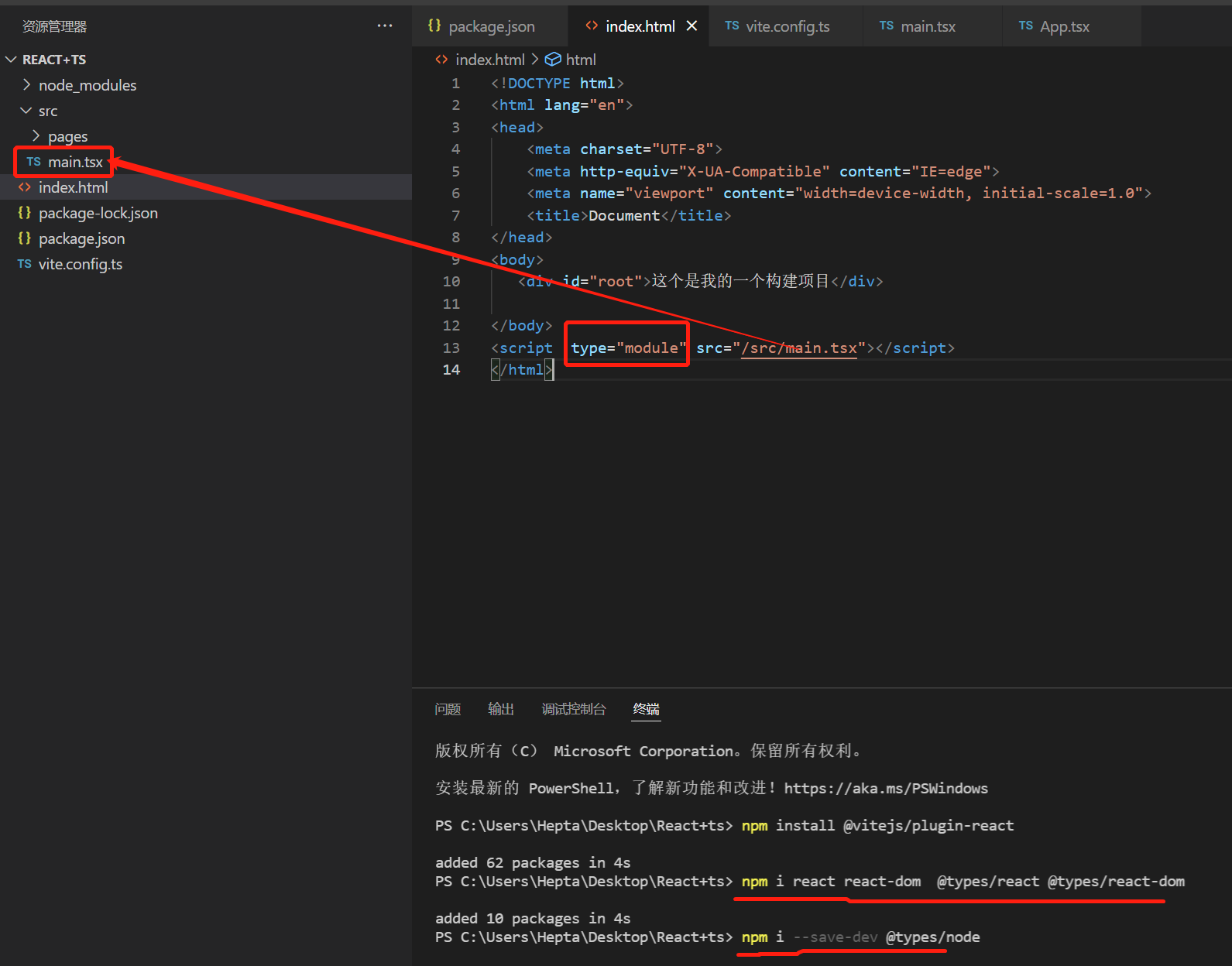The width and height of the screenshot is (1232, 966).
Task: Click index.html breadcrumb segment
Action: coord(489,60)
